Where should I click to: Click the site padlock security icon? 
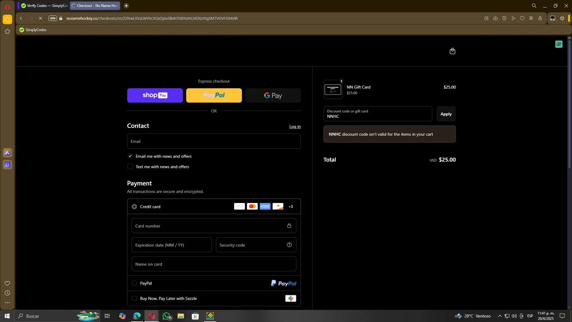coord(61,18)
